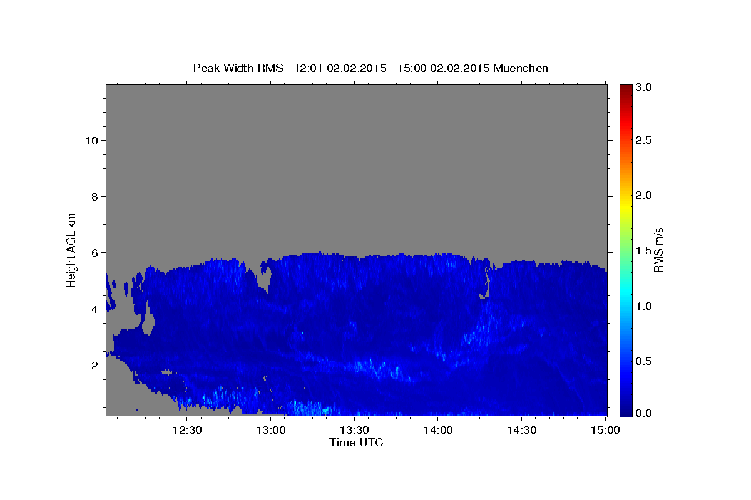This screenshot has width=751, height=500.
Task: Click the 'Time UTC' axis label
Action: click(x=356, y=442)
